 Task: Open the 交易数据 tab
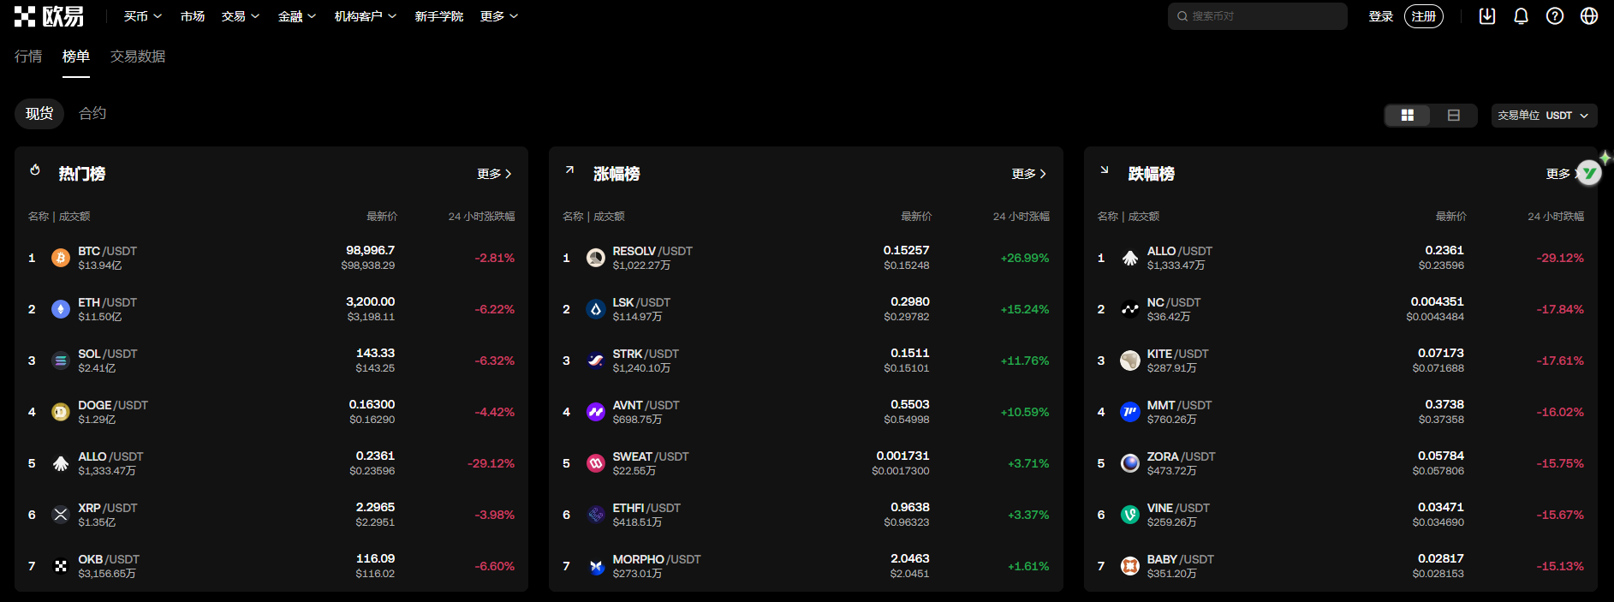tap(138, 57)
